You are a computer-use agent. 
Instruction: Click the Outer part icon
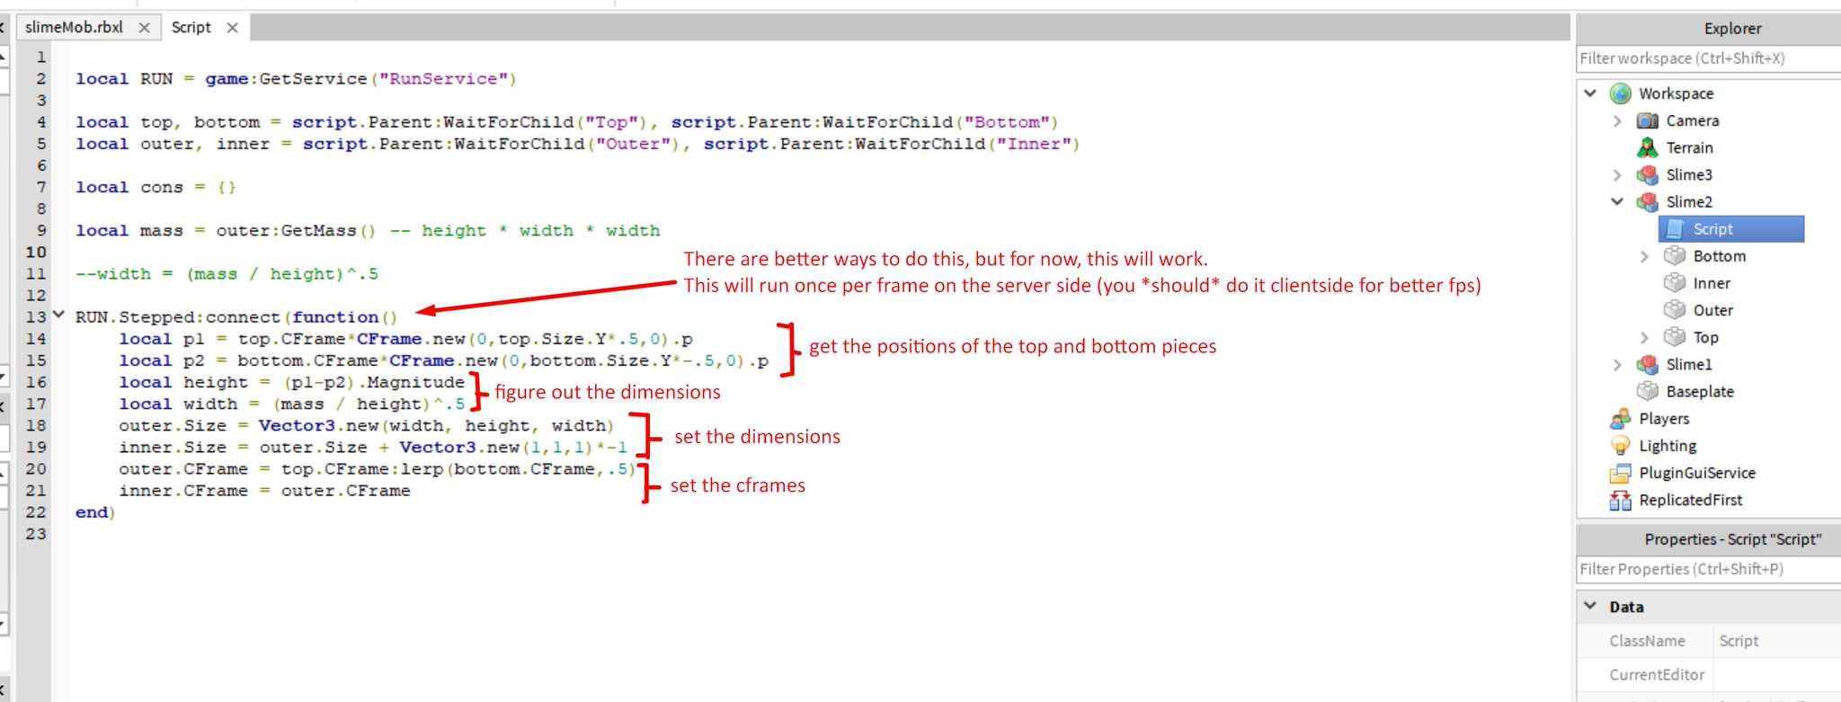coord(1675,310)
